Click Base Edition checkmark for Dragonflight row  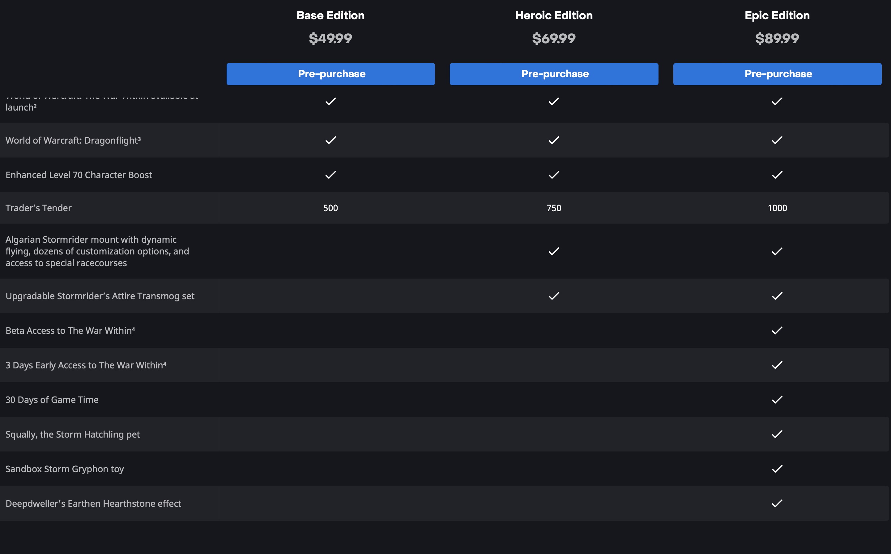[330, 140]
